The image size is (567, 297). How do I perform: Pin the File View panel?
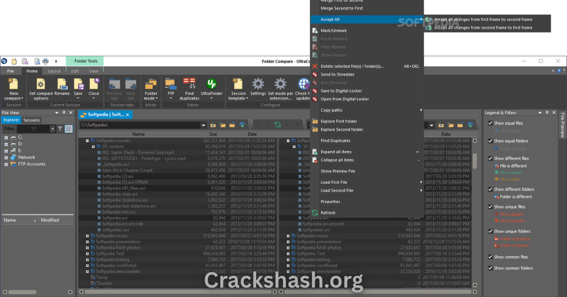point(64,113)
